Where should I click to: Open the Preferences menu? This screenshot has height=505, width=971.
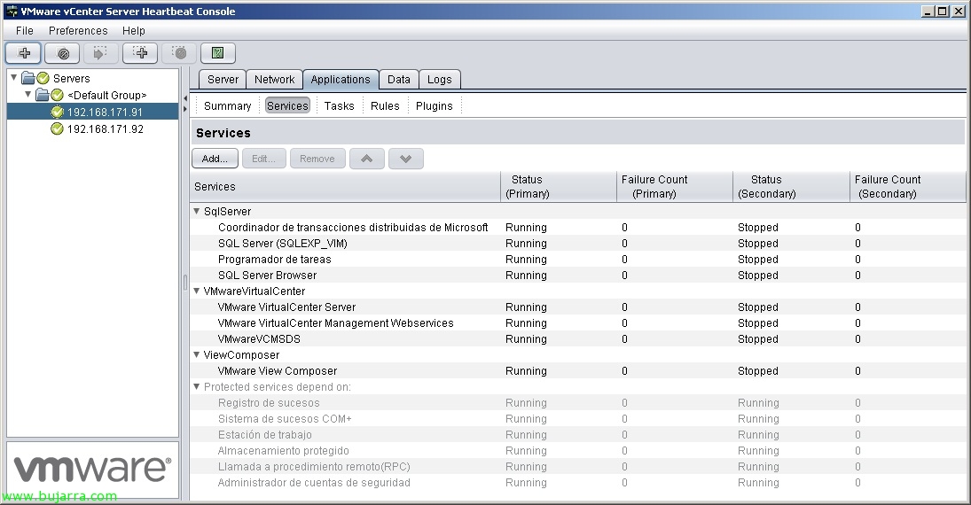click(77, 31)
